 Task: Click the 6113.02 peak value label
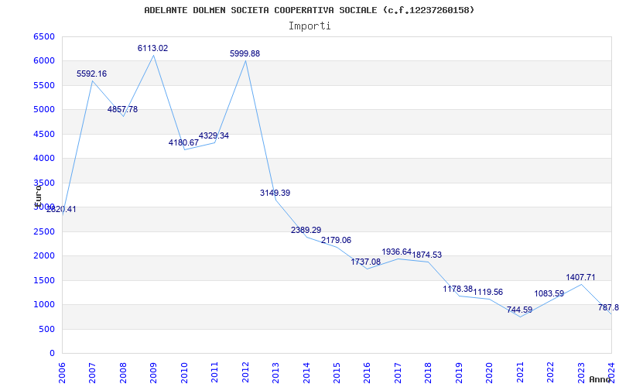pos(152,48)
